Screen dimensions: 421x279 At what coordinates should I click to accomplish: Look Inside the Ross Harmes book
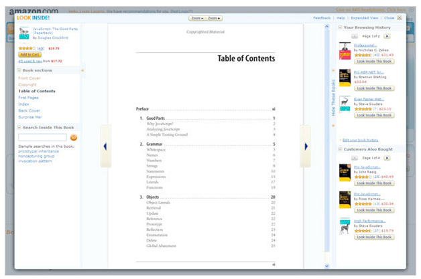[x=374, y=210]
